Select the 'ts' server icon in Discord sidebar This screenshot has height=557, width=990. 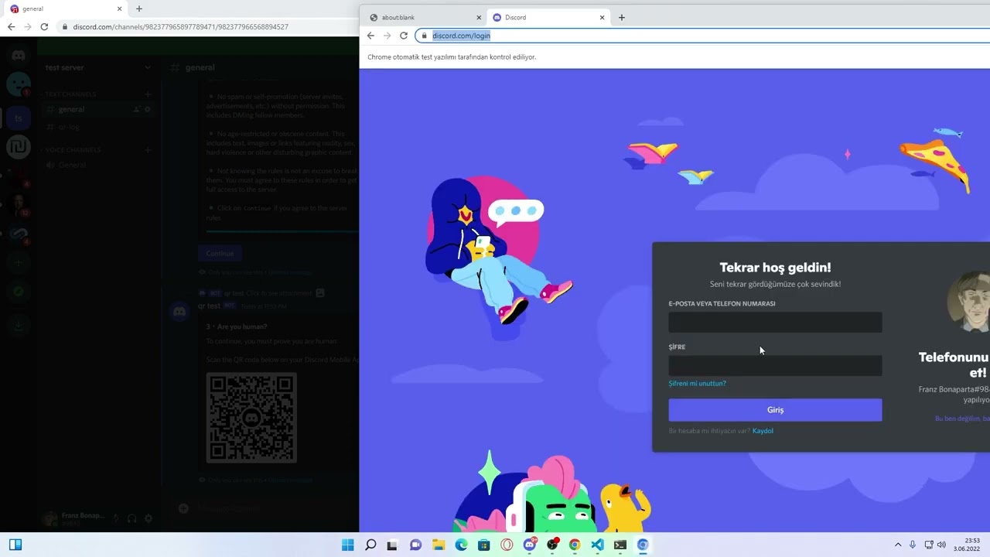pos(18,118)
